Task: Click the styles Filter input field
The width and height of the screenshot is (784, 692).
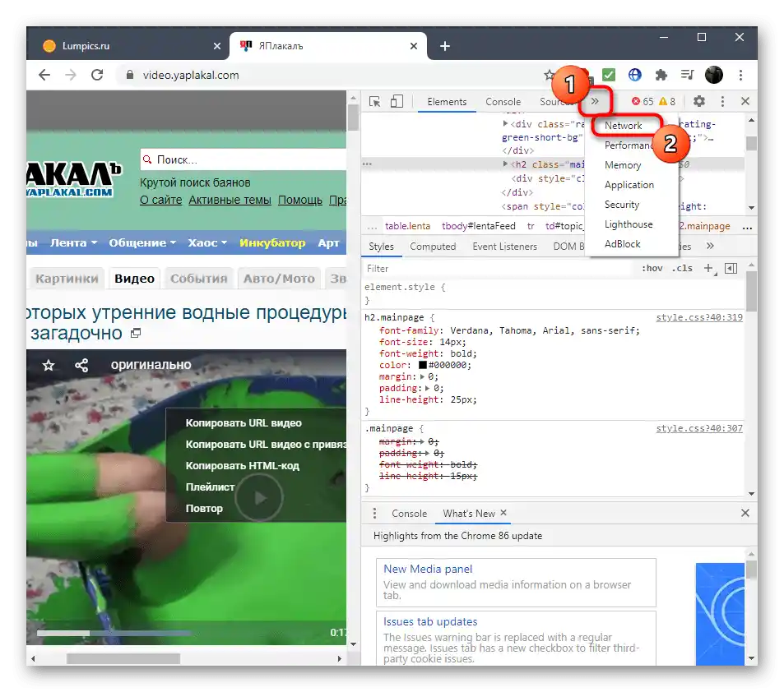Action: (x=500, y=268)
